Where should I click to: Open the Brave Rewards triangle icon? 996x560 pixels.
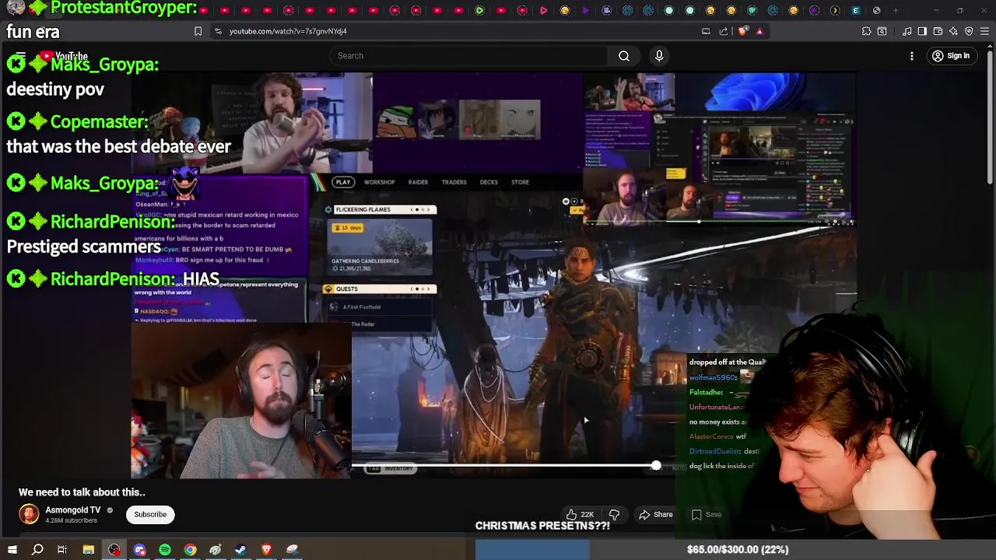coord(759,31)
